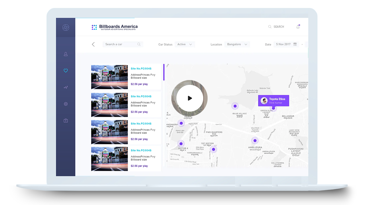Open the calendar icon next to the date
The height and width of the screenshot is (205, 365).
coord(295,44)
